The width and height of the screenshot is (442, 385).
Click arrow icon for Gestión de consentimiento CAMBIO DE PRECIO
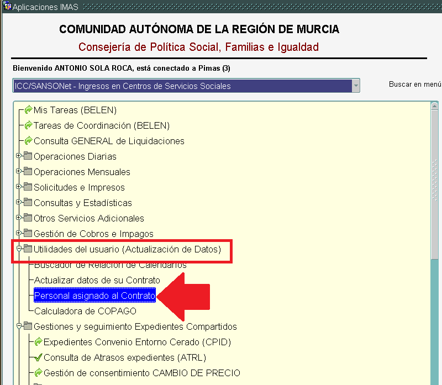tap(39, 373)
